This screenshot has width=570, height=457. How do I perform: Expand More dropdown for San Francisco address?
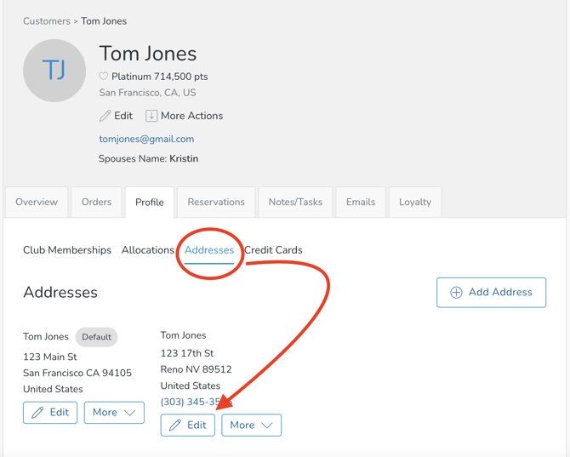(114, 413)
